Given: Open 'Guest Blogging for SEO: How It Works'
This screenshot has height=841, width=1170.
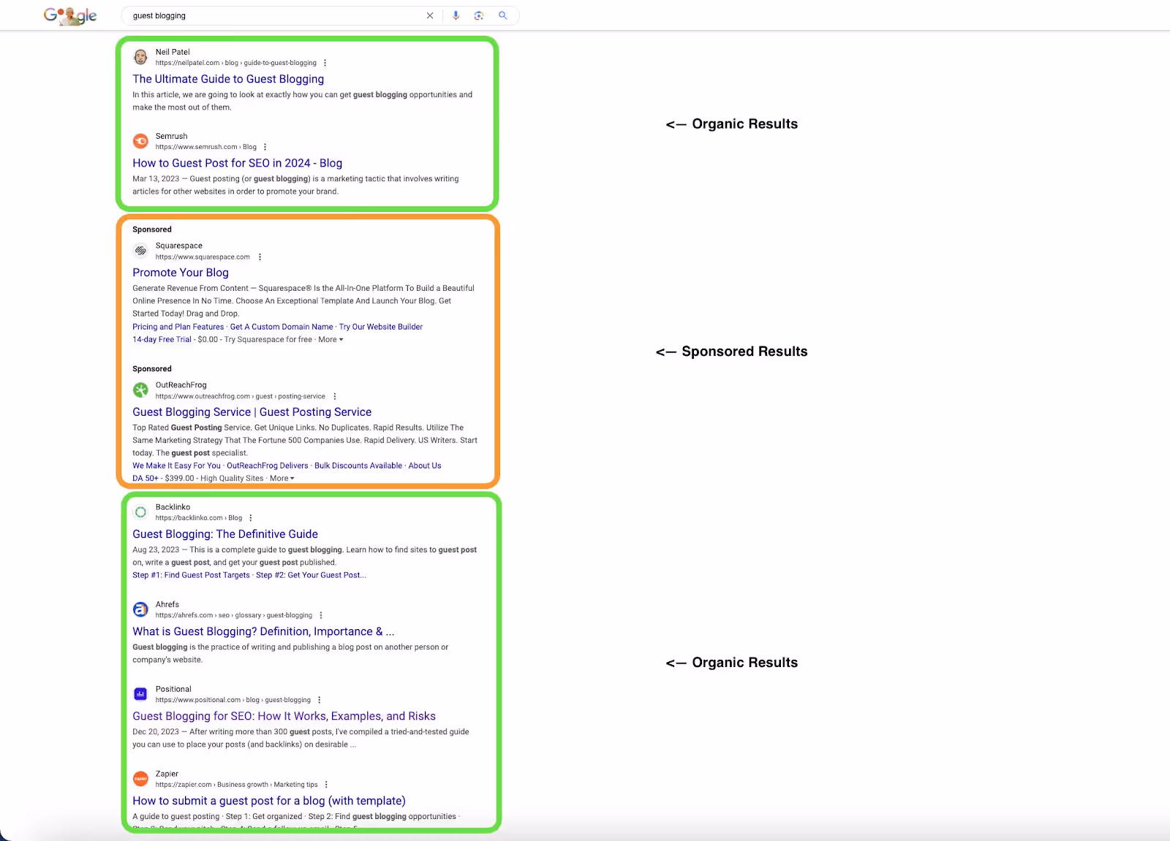Looking at the screenshot, I should pos(284,716).
